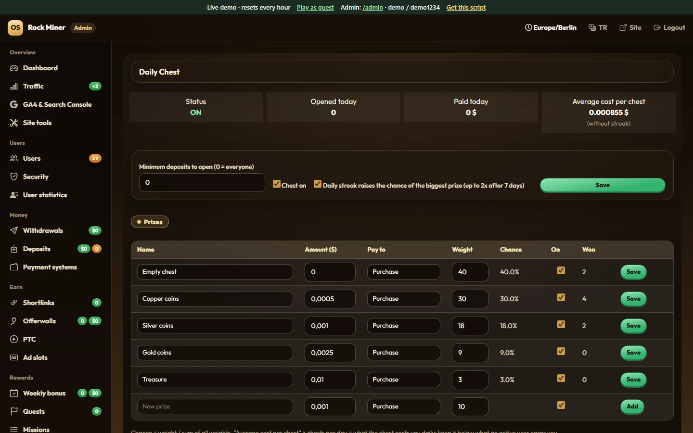This screenshot has height=433, width=693.
Task: Add the new prize
Action: point(632,407)
